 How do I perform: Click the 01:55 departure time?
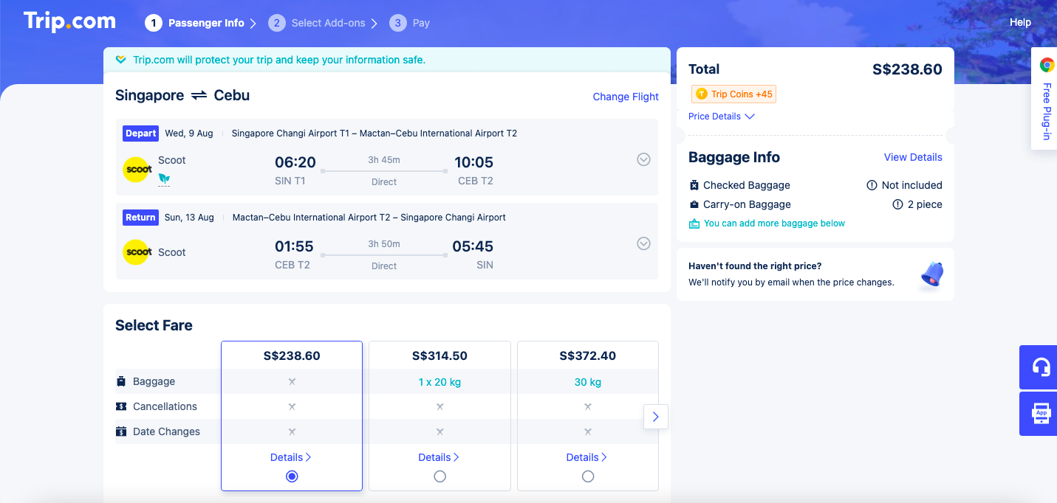click(294, 246)
